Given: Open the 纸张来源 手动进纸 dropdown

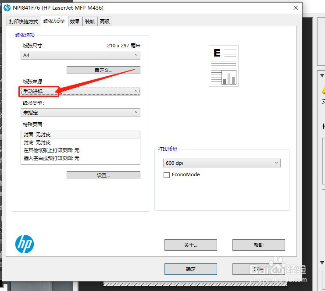Looking at the screenshot, I should [80, 91].
